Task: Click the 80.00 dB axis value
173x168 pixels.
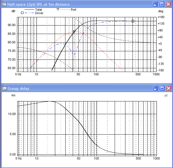Action: click(12, 42)
